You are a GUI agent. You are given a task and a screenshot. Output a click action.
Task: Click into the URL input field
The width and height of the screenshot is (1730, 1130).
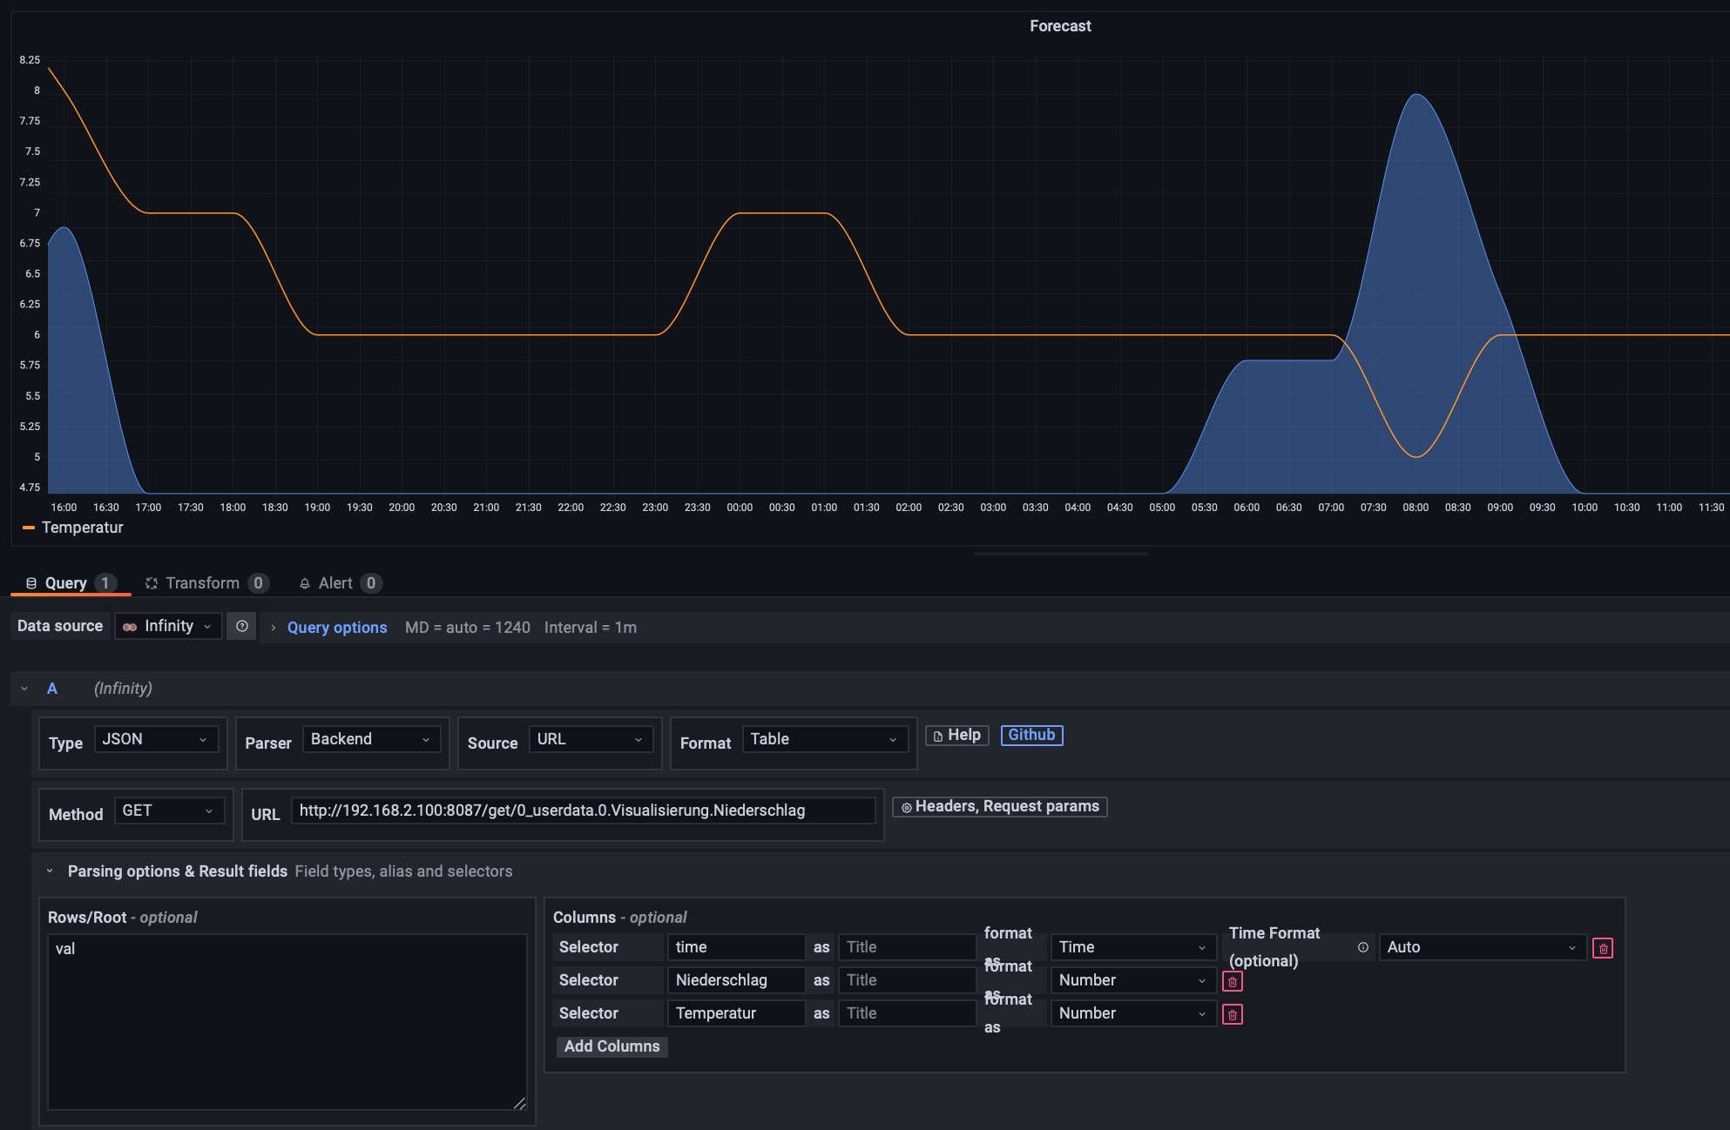(583, 811)
